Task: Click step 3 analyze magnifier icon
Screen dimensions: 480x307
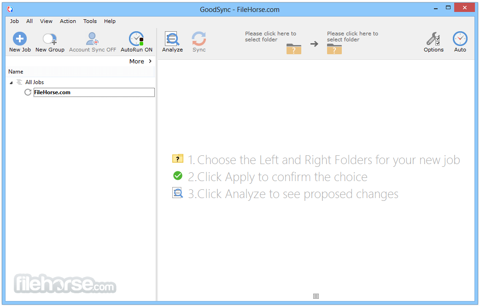Action: [x=177, y=193]
